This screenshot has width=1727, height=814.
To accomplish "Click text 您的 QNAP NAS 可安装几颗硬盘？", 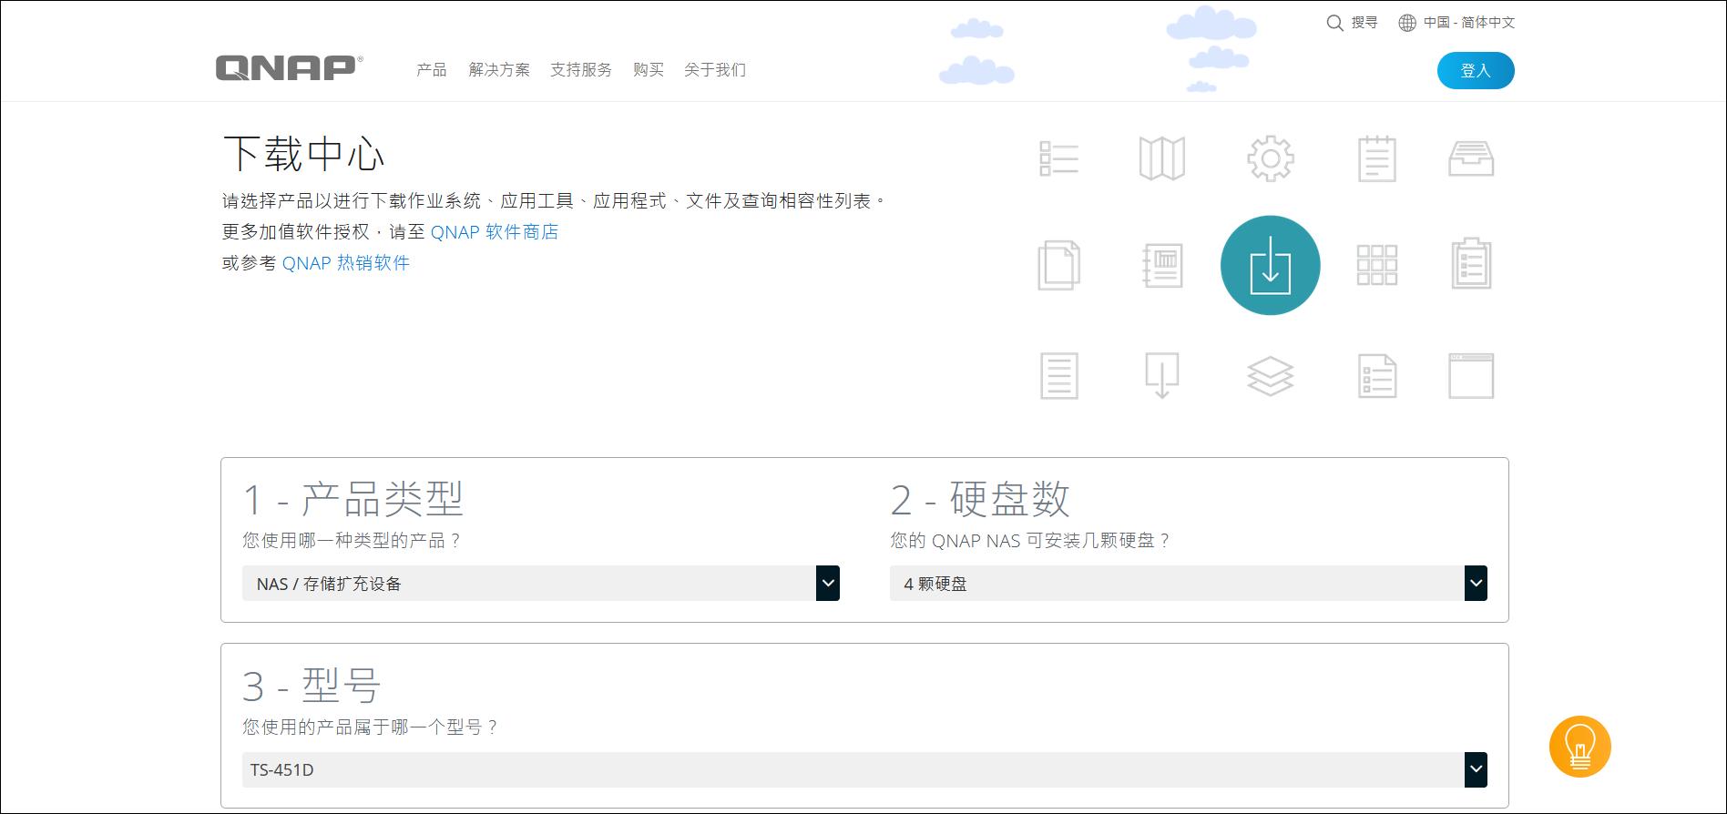I will pyautogui.click(x=1030, y=540).
